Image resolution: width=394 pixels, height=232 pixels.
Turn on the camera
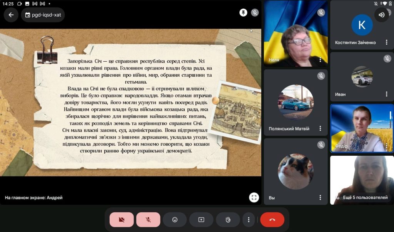122,220
